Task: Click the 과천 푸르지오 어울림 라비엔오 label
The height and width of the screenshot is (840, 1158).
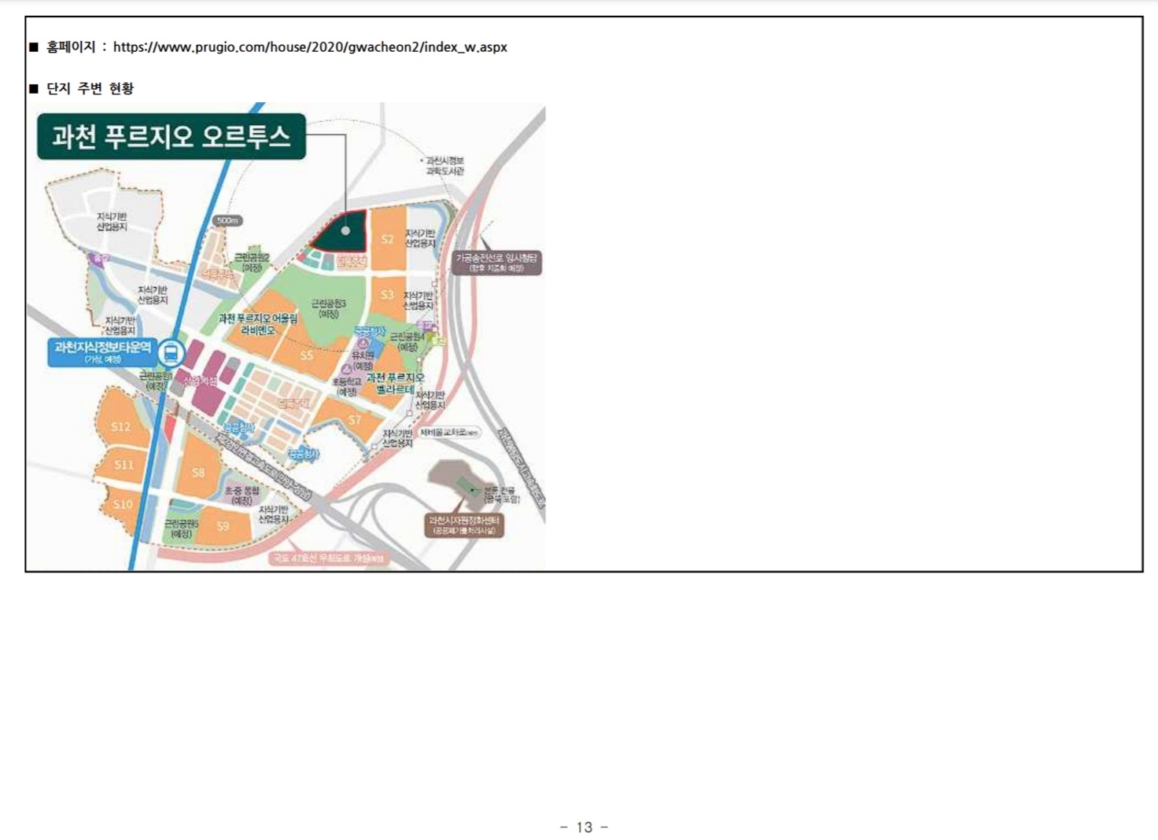Action: 258,324
